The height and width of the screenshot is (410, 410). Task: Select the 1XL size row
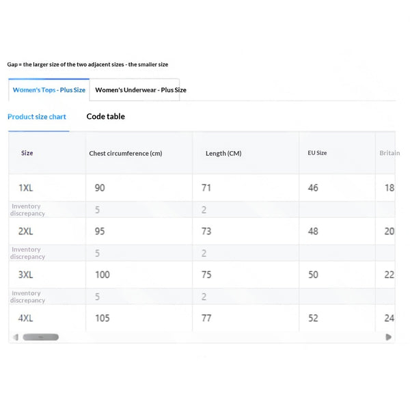click(x=202, y=188)
